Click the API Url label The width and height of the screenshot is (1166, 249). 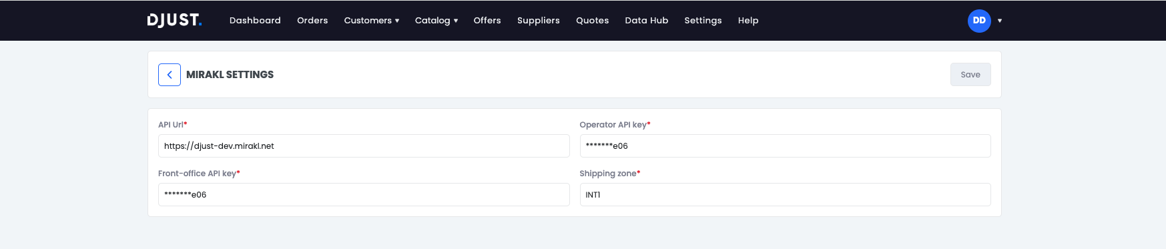(173, 125)
